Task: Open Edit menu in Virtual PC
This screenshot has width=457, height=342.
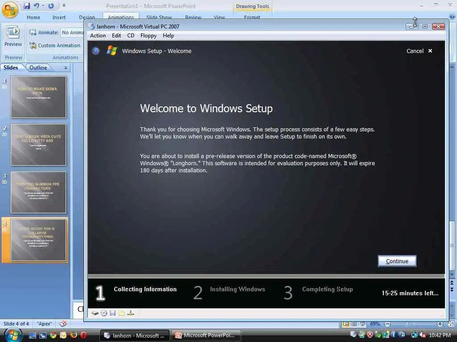Action: tap(116, 36)
